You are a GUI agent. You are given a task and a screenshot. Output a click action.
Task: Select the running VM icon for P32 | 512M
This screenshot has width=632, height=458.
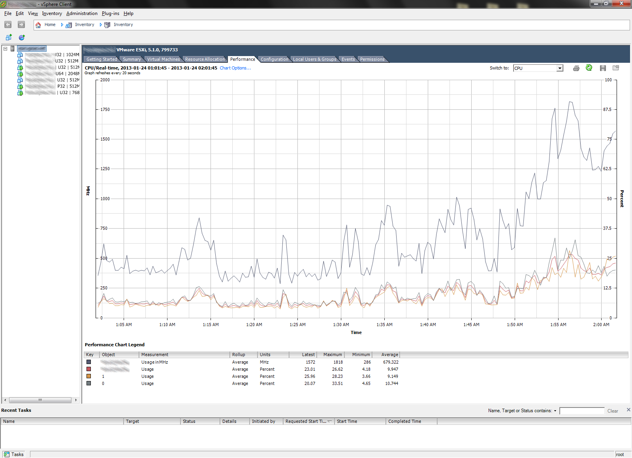coord(20,86)
